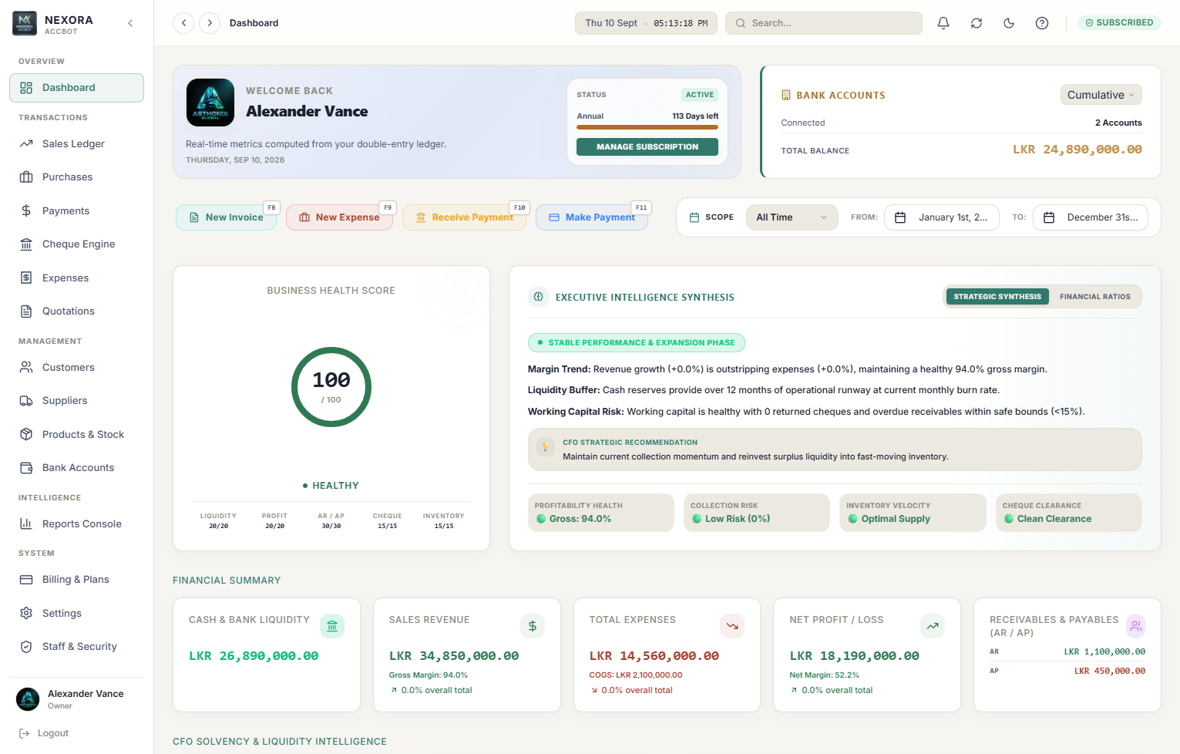Open Reports Console in sidebar
Screen dimensions: 1180x754
(76, 523)
